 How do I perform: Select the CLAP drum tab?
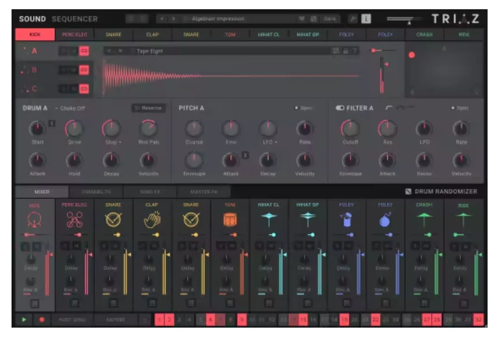(152, 34)
